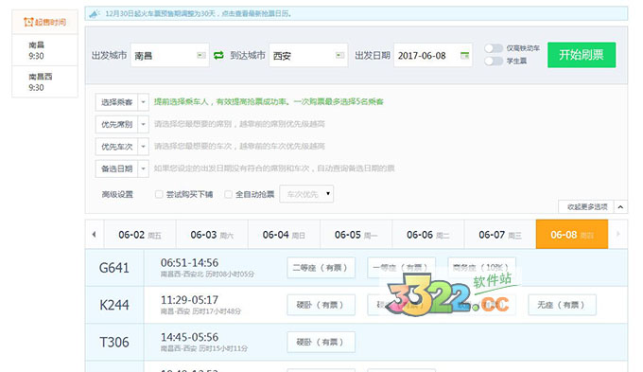Image resolution: width=643 pixels, height=372 pixels.
Task: Click the 出发城市 input field 南昌
Action: coord(169,55)
